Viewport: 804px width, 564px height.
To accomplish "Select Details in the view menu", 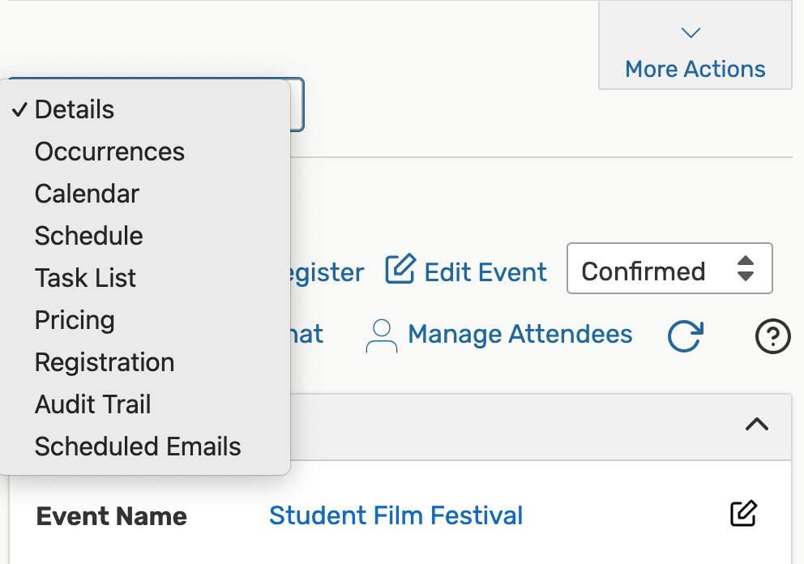I will [75, 109].
